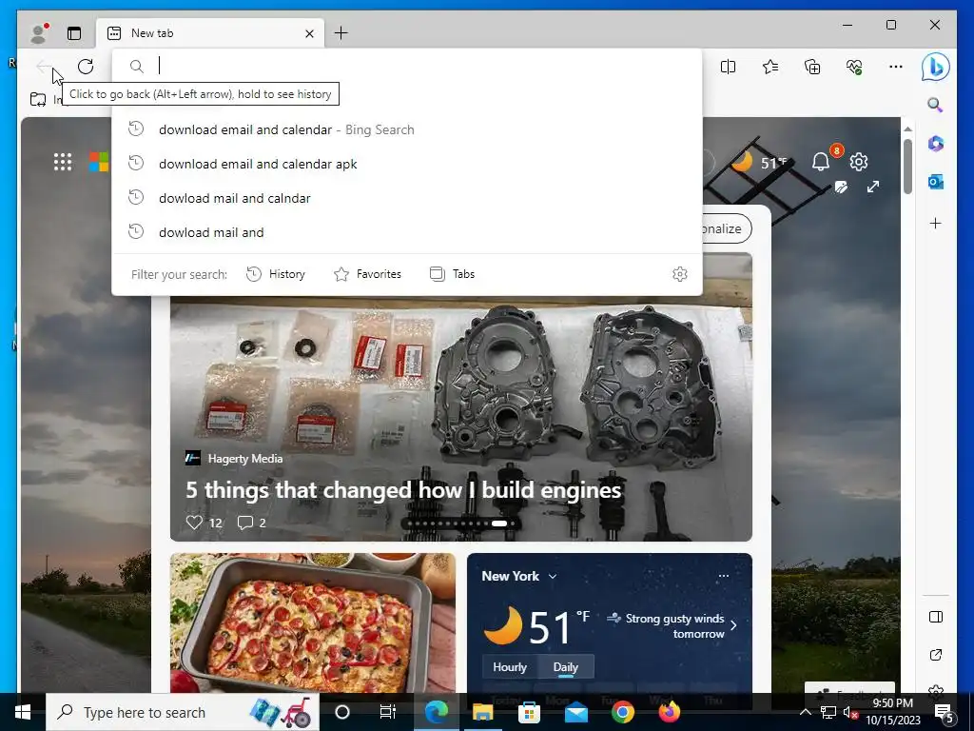Open Outlook icon in sidebar

pos(936,182)
